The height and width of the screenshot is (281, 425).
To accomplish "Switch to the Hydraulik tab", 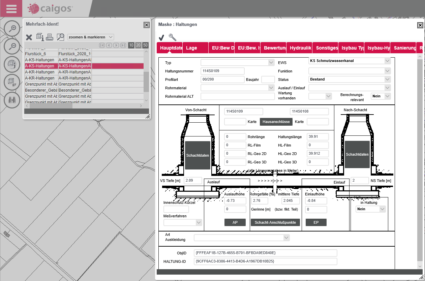I will click(x=300, y=48).
